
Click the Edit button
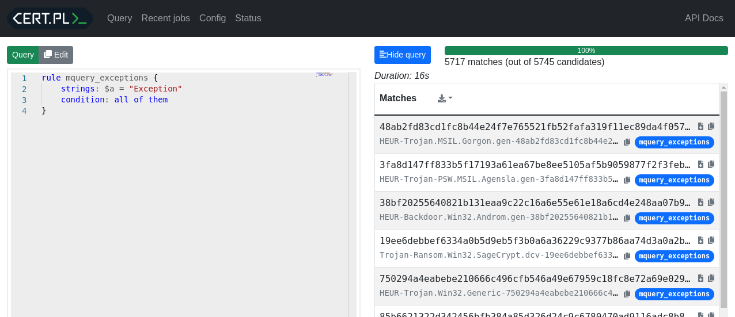coord(56,55)
